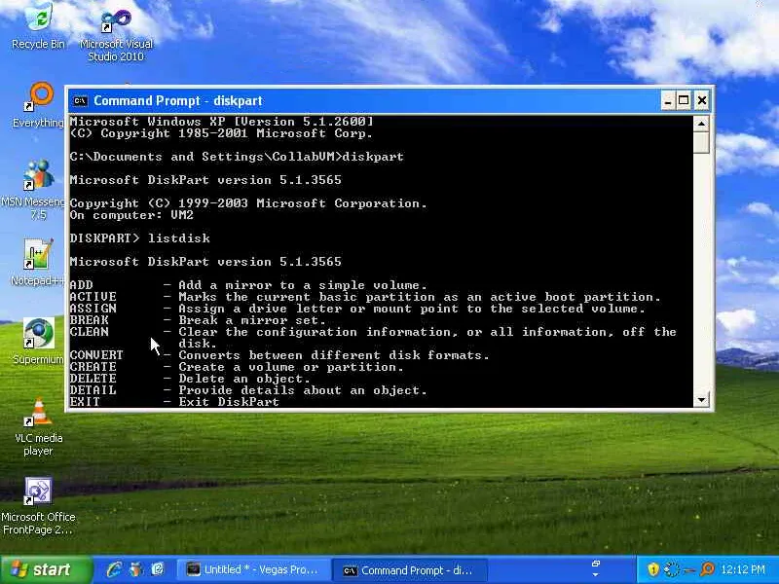Launch Internet Explorer from Quick Launch
Viewport: 779px width, 584px height.
(114, 569)
